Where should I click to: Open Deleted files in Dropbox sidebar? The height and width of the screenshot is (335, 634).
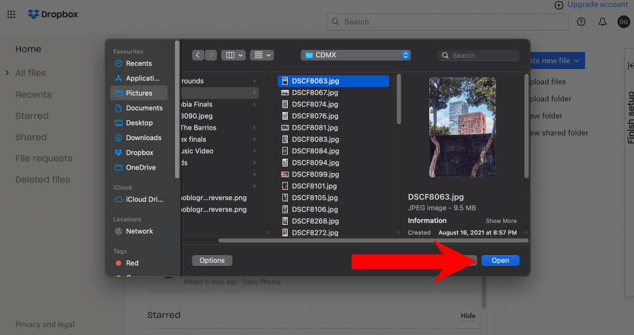coord(42,179)
